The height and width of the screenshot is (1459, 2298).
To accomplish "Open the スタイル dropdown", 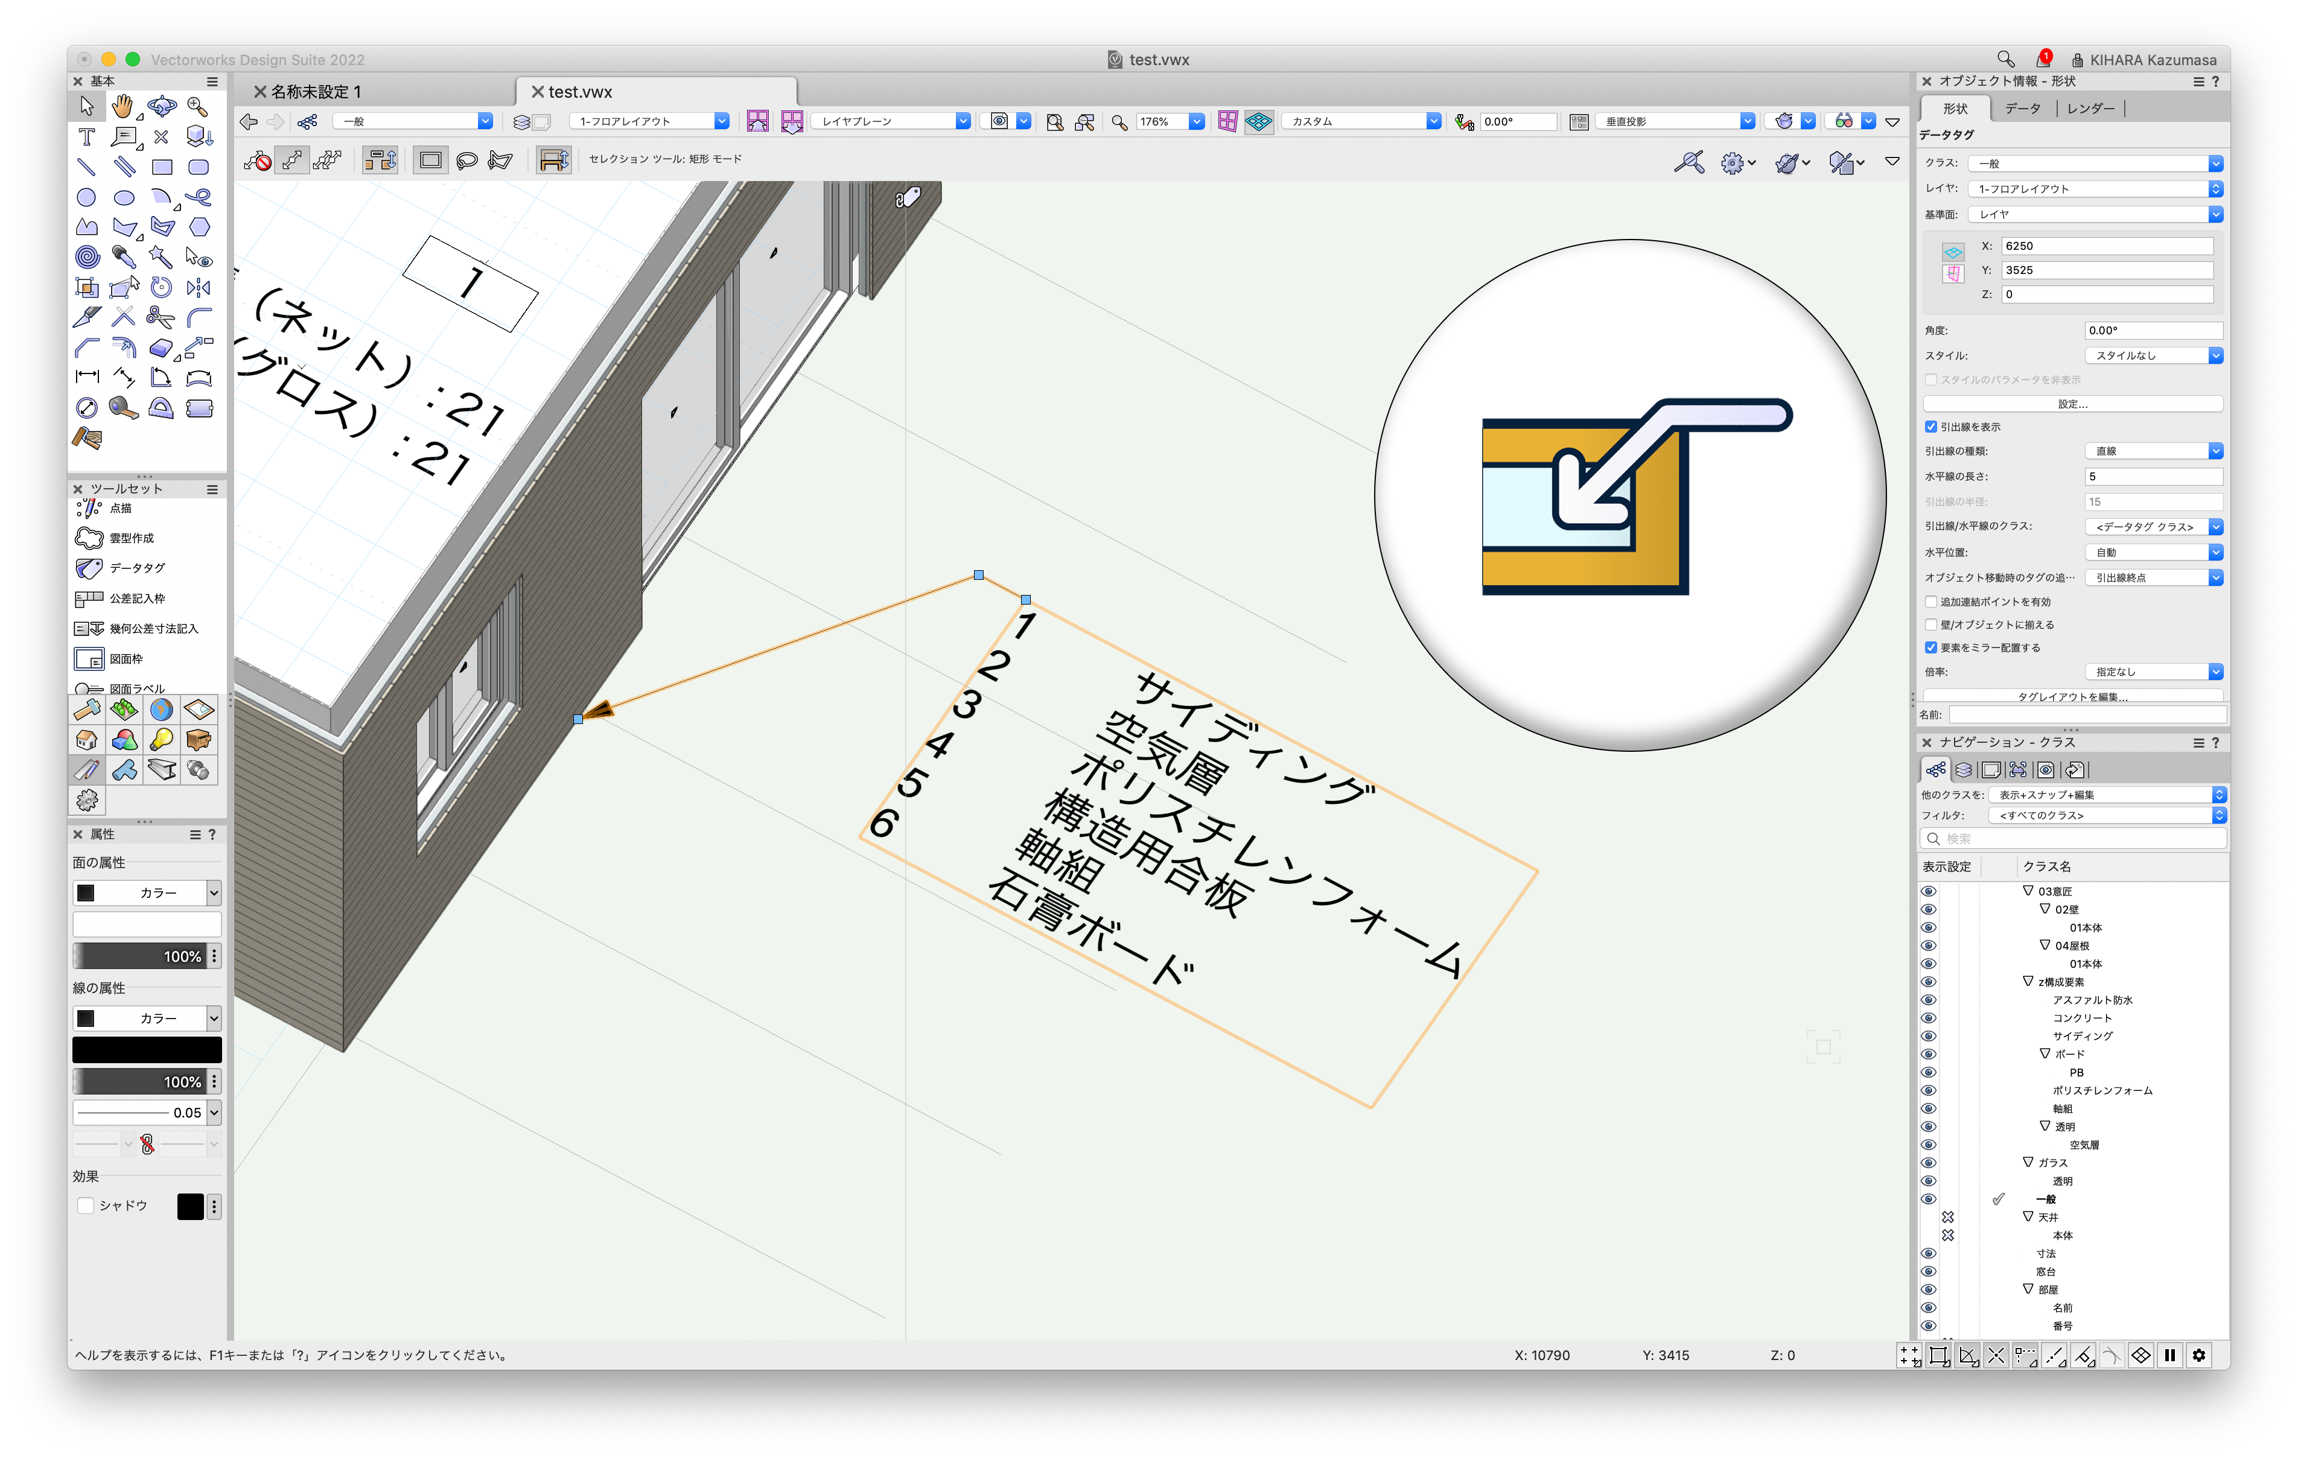I will coord(2154,356).
